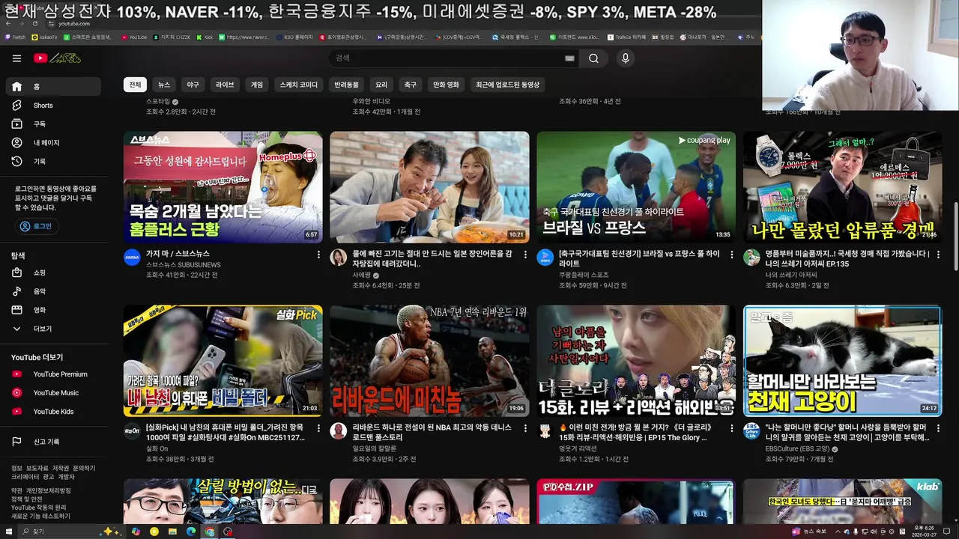Image resolution: width=959 pixels, height=539 pixels.
Task: Click the YouTube logo
Action: click(x=57, y=58)
